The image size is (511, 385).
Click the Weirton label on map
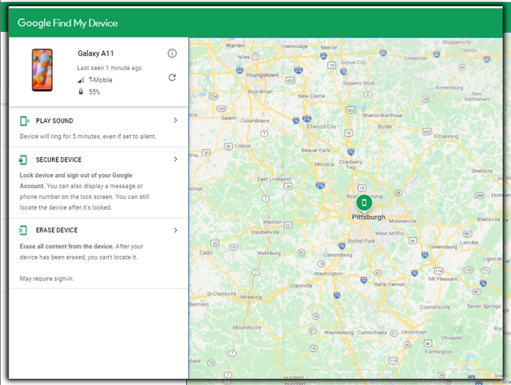[x=272, y=222]
